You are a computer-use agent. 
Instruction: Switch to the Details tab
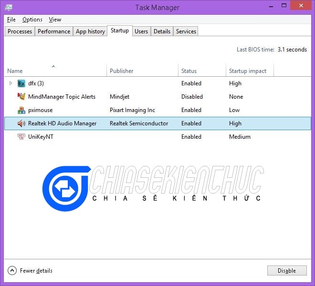tap(162, 31)
